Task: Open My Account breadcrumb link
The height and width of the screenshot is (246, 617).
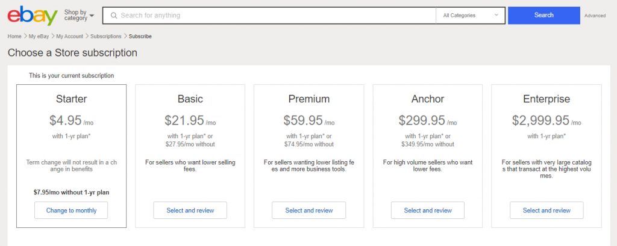Action: (70, 36)
